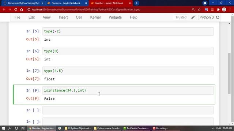
Task: Open the Python course folder in taskbar
Action: (107, 128)
